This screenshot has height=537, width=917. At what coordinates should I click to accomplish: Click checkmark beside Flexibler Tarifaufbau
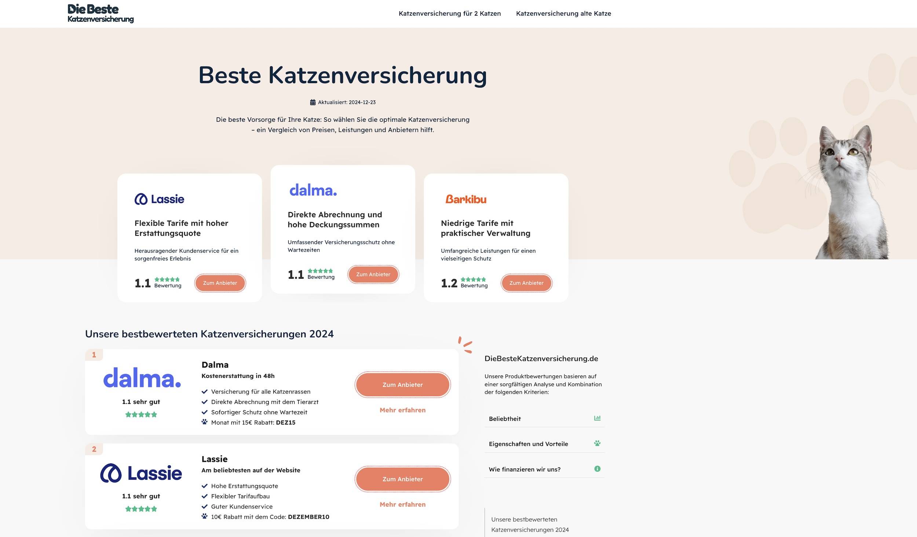pos(204,496)
